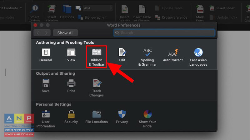
Task: Open AutoCorrect preferences
Action: (173, 55)
